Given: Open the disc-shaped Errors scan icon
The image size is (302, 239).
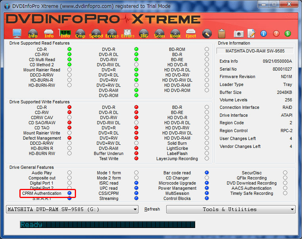Looking at the screenshot, I should [x=112, y=34].
